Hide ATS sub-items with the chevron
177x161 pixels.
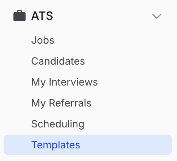[x=157, y=16]
